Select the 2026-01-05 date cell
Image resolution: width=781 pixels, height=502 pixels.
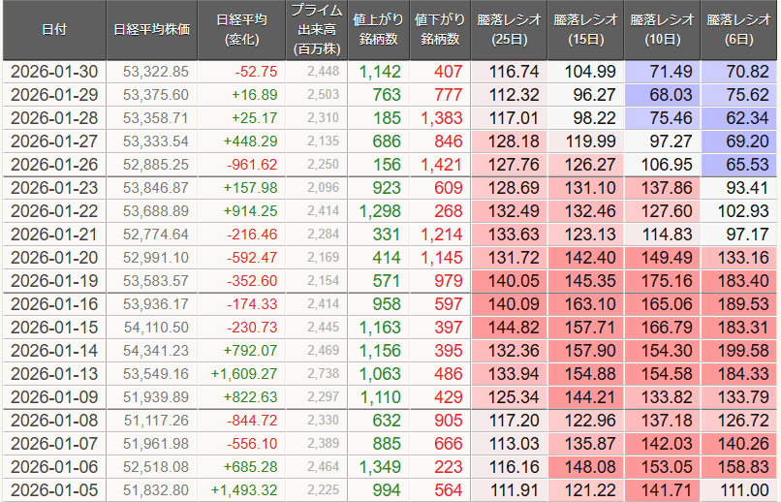(x=54, y=489)
